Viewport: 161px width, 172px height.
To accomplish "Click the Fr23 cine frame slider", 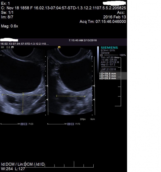I will pyautogui.click(x=10, y=124).
